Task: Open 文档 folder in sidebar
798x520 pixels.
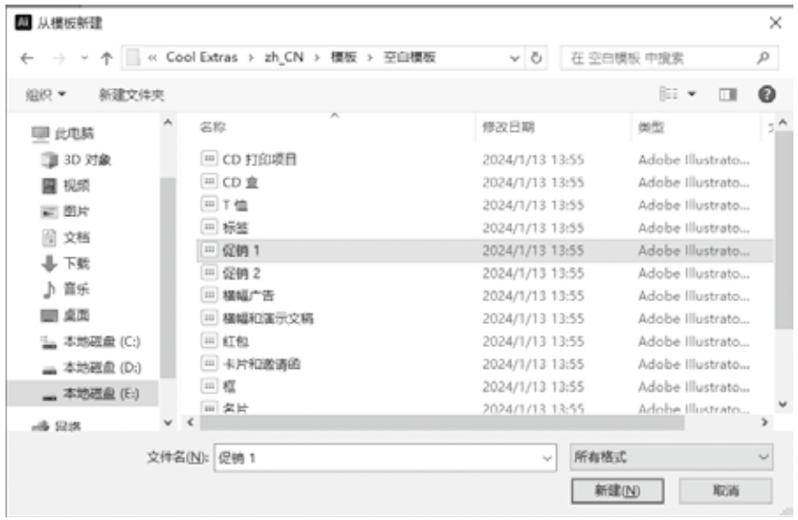Action: point(65,237)
